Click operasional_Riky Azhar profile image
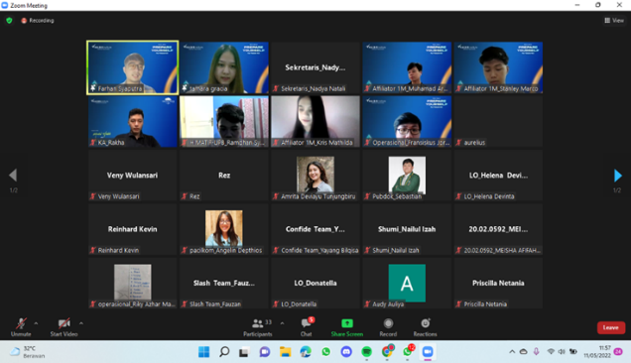The image size is (631, 363). (132, 282)
